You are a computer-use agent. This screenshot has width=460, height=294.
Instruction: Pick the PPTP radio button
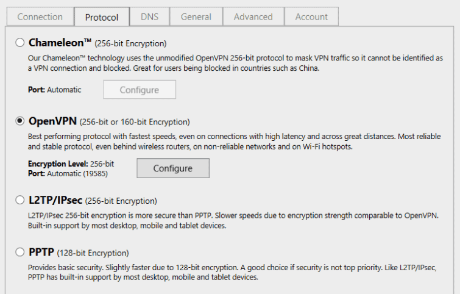click(20, 252)
